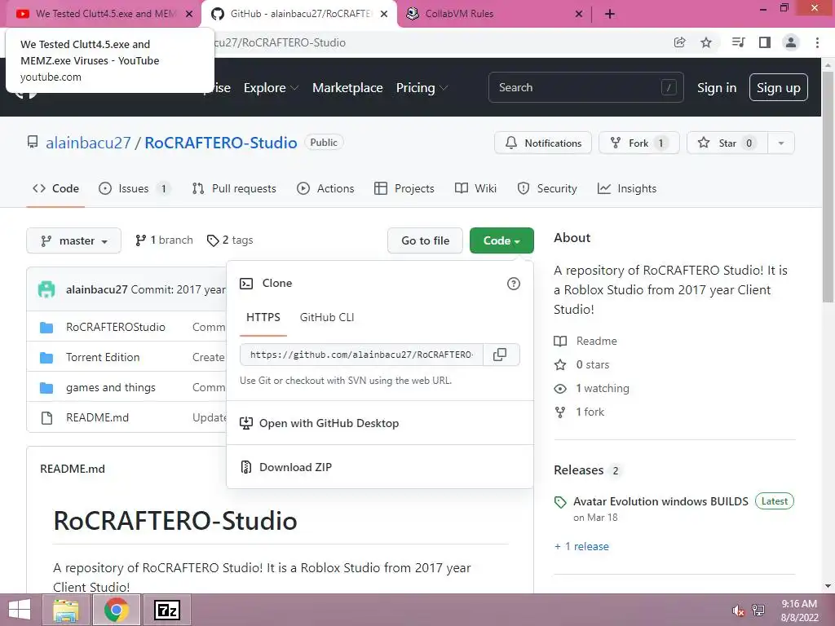
Task: Click the Download ZIP file icon
Action: [246, 467]
